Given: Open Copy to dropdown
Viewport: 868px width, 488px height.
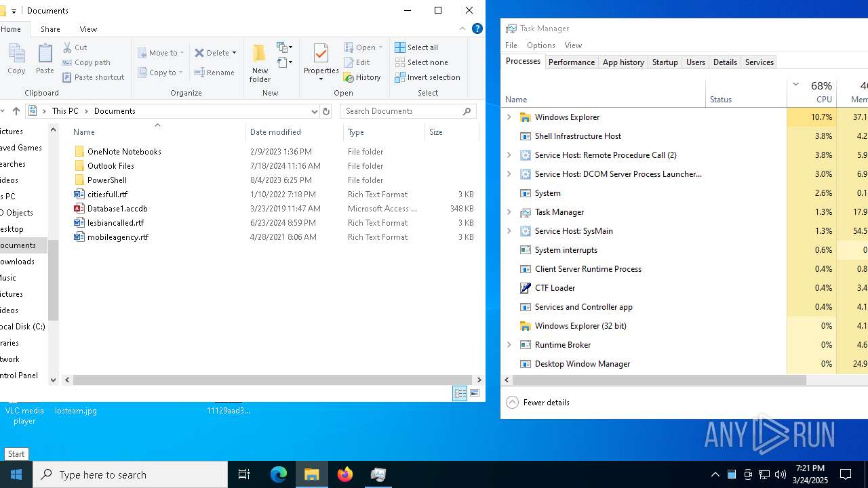Looking at the screenshot, I should tap(160, 73).
